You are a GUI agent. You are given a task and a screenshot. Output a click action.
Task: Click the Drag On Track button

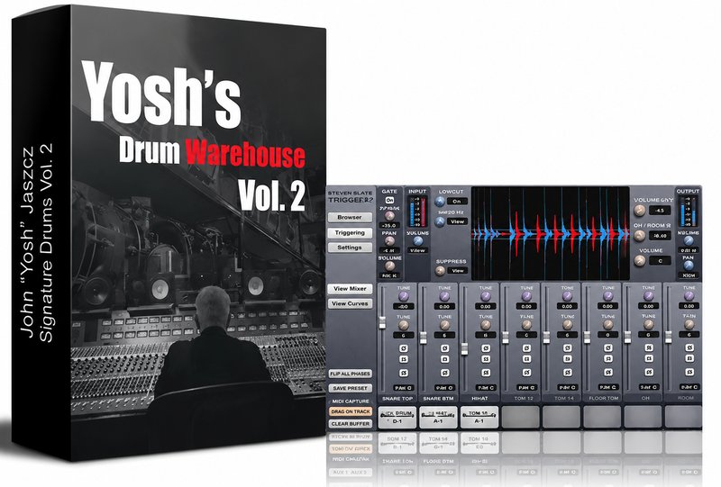(x=350, y=411)
